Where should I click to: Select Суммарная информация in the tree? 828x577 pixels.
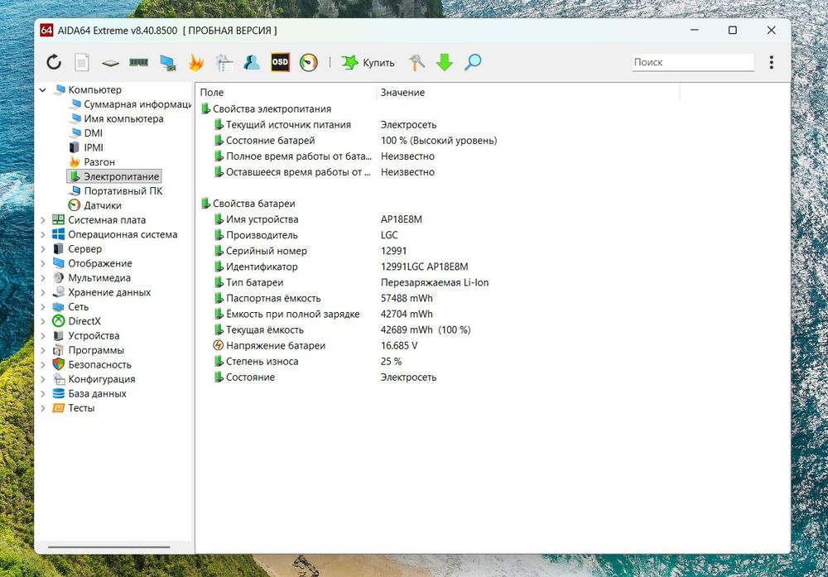tap(131, 104)
